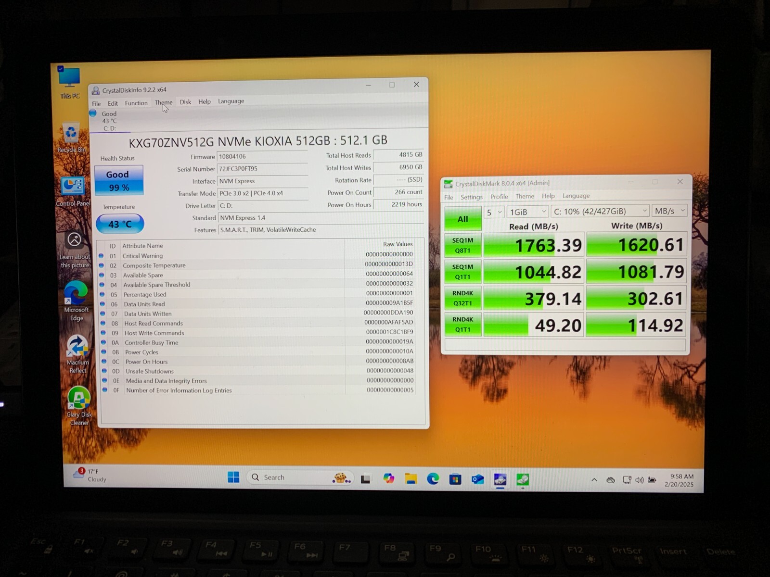Run the RND4K Q32T1 test button

click(463, 298)
